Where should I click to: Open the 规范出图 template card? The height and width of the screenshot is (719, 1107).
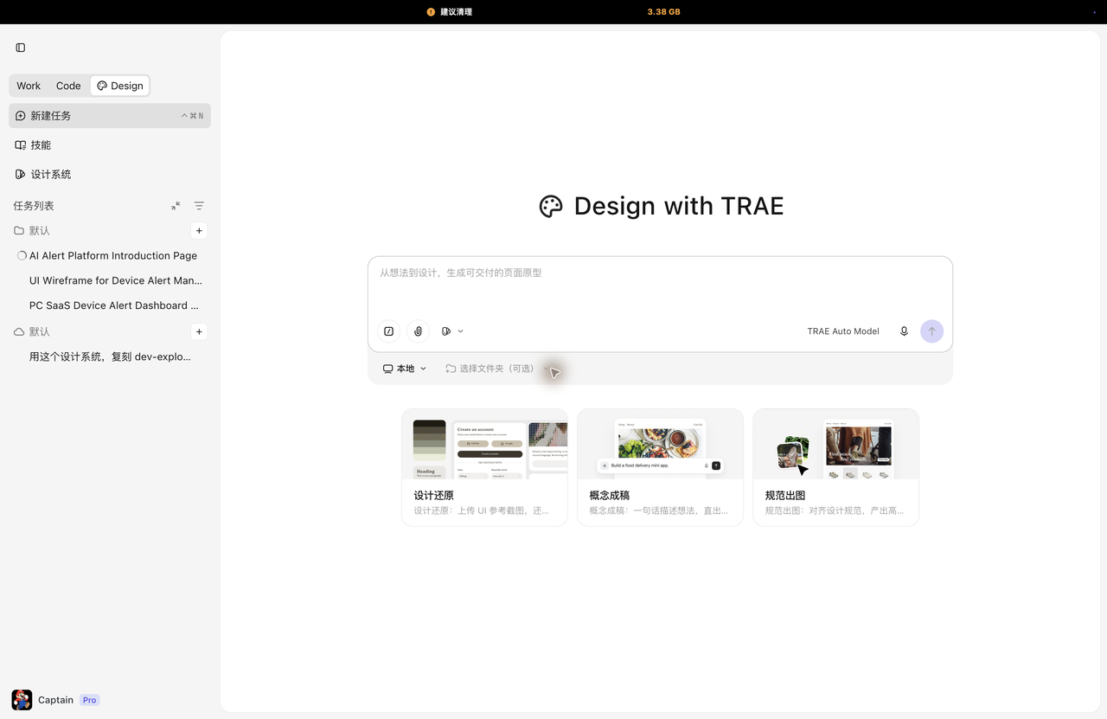pyautogui.click(x=835, y=467)
